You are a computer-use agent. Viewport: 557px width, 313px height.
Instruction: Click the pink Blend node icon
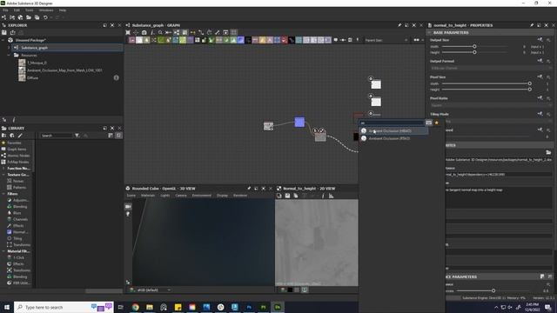tap(131, 40)
